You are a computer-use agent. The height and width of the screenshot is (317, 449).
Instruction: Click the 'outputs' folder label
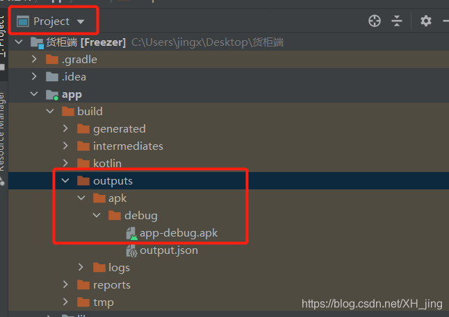pyautogui.click(x=113, y=181)
